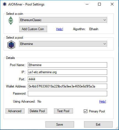The image size is (119, 130).
Task: Expand the Ethermine pool dropdown
Action: click(x=63, y=44)
